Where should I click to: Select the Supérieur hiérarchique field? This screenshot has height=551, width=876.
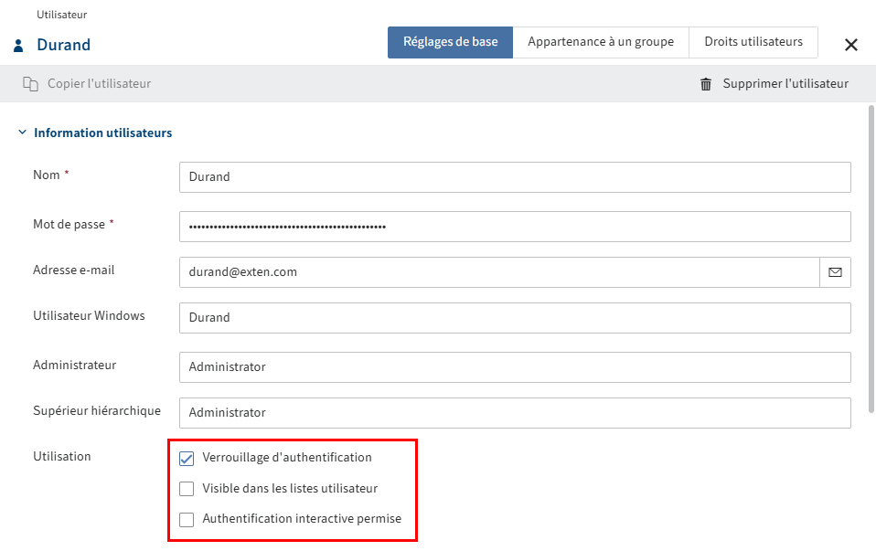point(514,413)
